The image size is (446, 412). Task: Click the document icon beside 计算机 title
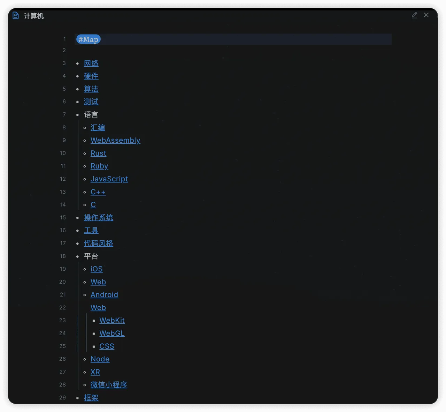(15, 16)
